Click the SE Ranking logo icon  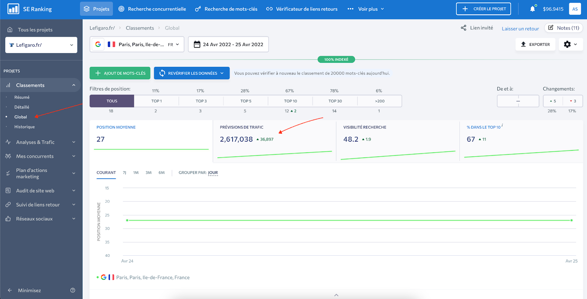pos(13,9)
